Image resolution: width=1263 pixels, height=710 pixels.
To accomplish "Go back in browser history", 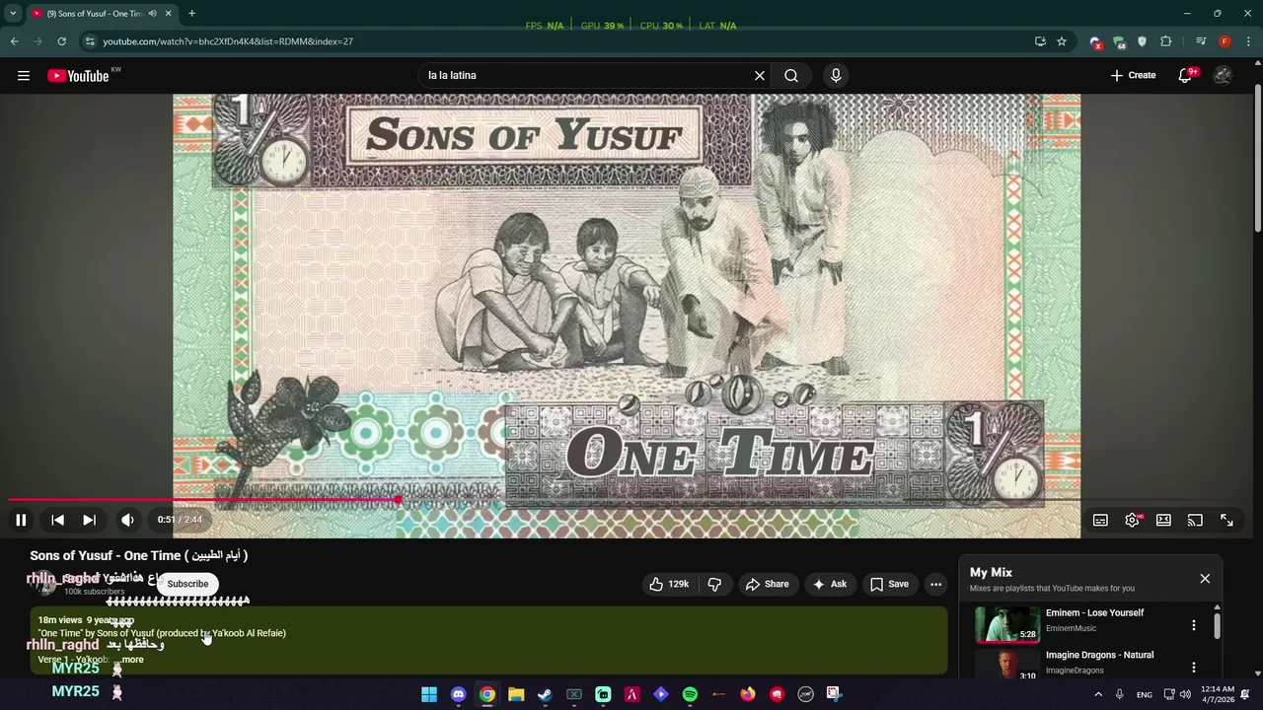I will [x=15, y=41].
